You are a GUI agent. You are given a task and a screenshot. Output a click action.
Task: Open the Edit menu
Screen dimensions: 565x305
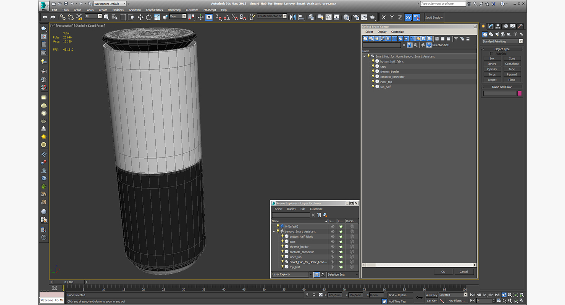(x=55, y=10)
